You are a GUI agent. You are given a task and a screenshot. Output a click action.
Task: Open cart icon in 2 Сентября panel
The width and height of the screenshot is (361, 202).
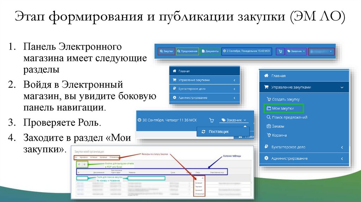[x=280, y=51]
